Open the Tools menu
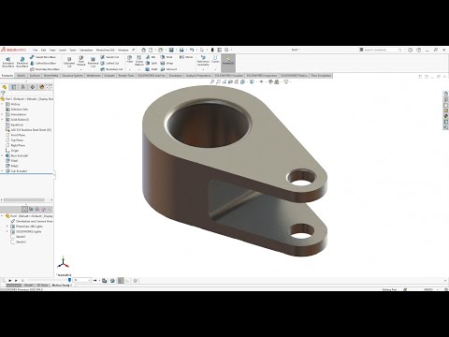Viewport: 449px width, 337px height. pos(73,50)
